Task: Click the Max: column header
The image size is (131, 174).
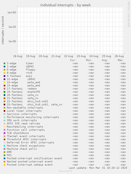Action: click(x=121, y=60)
